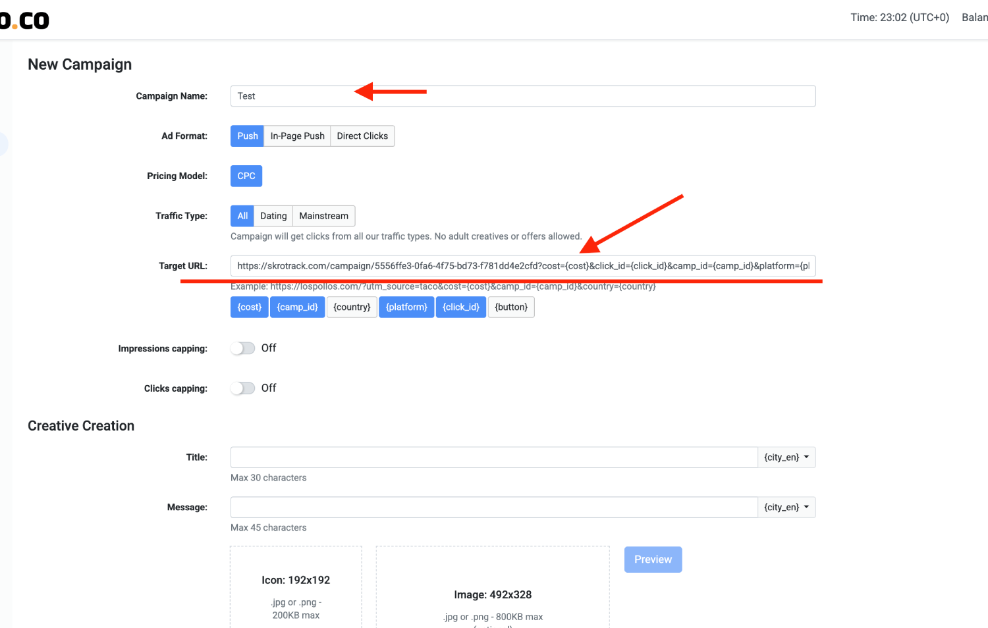Enable Clicks capping switch
Viewport: 988px width, 628px height.
point(242,388)
